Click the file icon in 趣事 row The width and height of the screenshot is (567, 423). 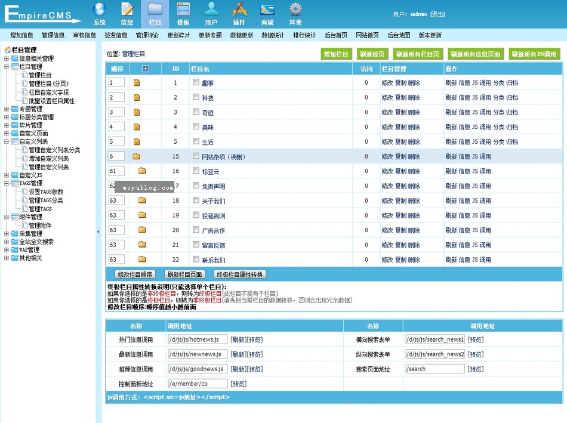(x=137, y=83)
